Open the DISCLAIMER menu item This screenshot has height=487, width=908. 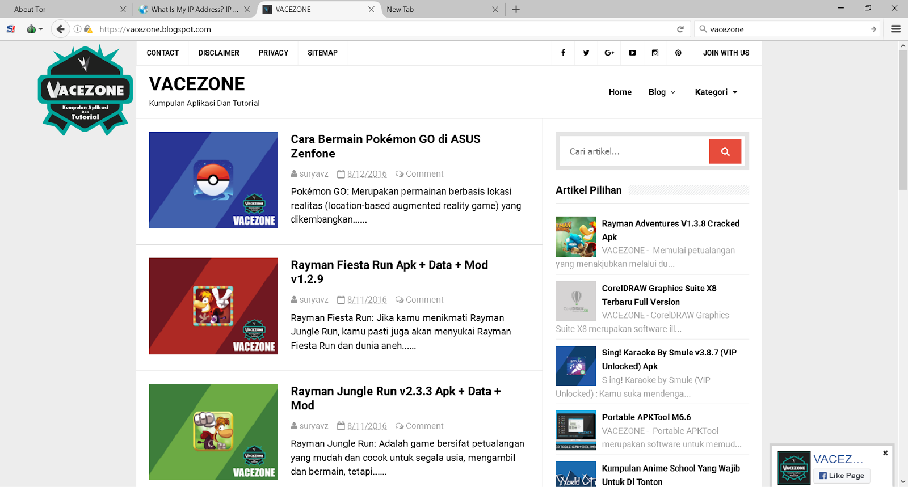(x=219, y=53)
